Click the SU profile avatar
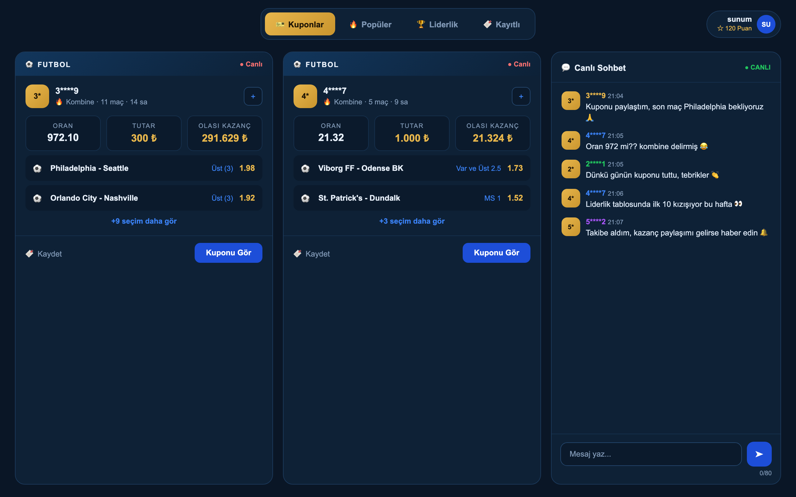Viewport: 796px width, 497px height. click(x=766, y=24)
